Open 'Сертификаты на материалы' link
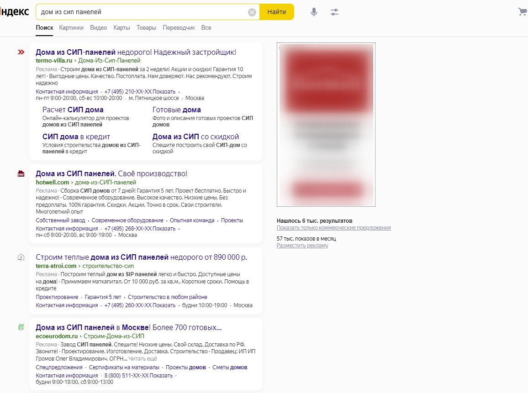528x393 pixels. [x=124, y=367]
